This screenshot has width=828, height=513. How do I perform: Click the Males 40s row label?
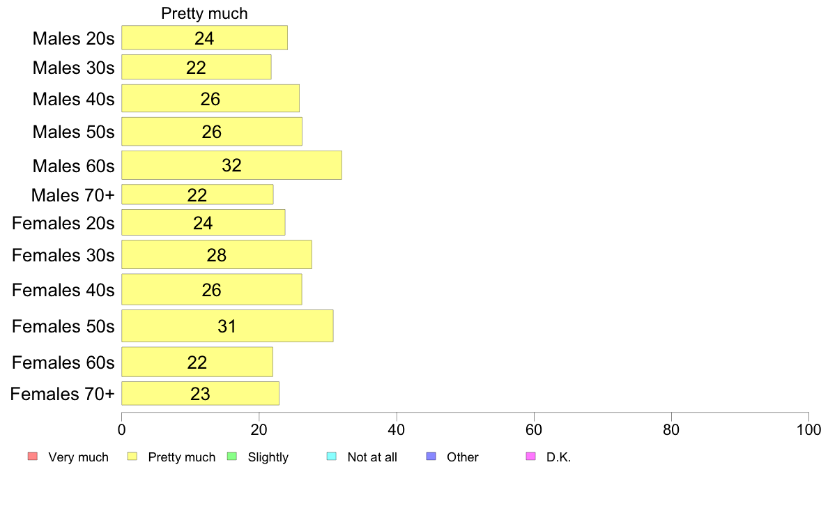coord(73,99)
